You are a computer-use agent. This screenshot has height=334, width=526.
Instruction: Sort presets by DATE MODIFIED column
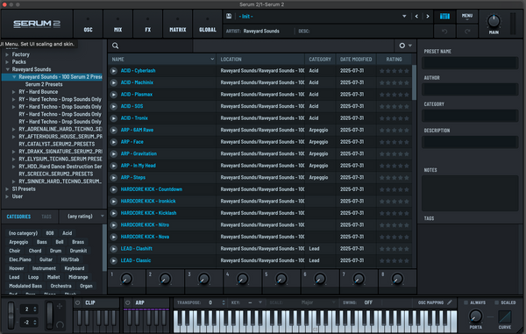(x=356, y=60)
